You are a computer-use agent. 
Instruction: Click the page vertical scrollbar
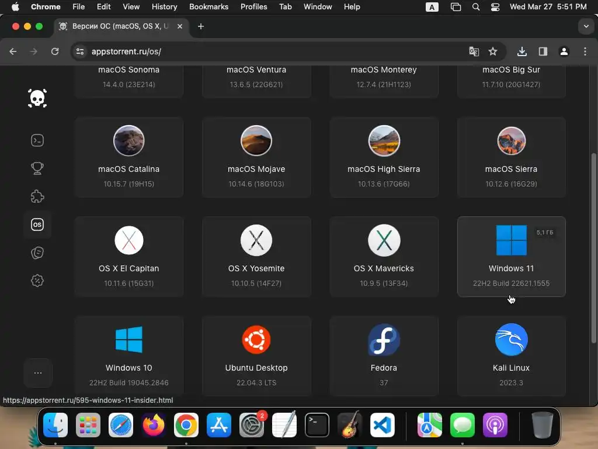click(593, 248)
